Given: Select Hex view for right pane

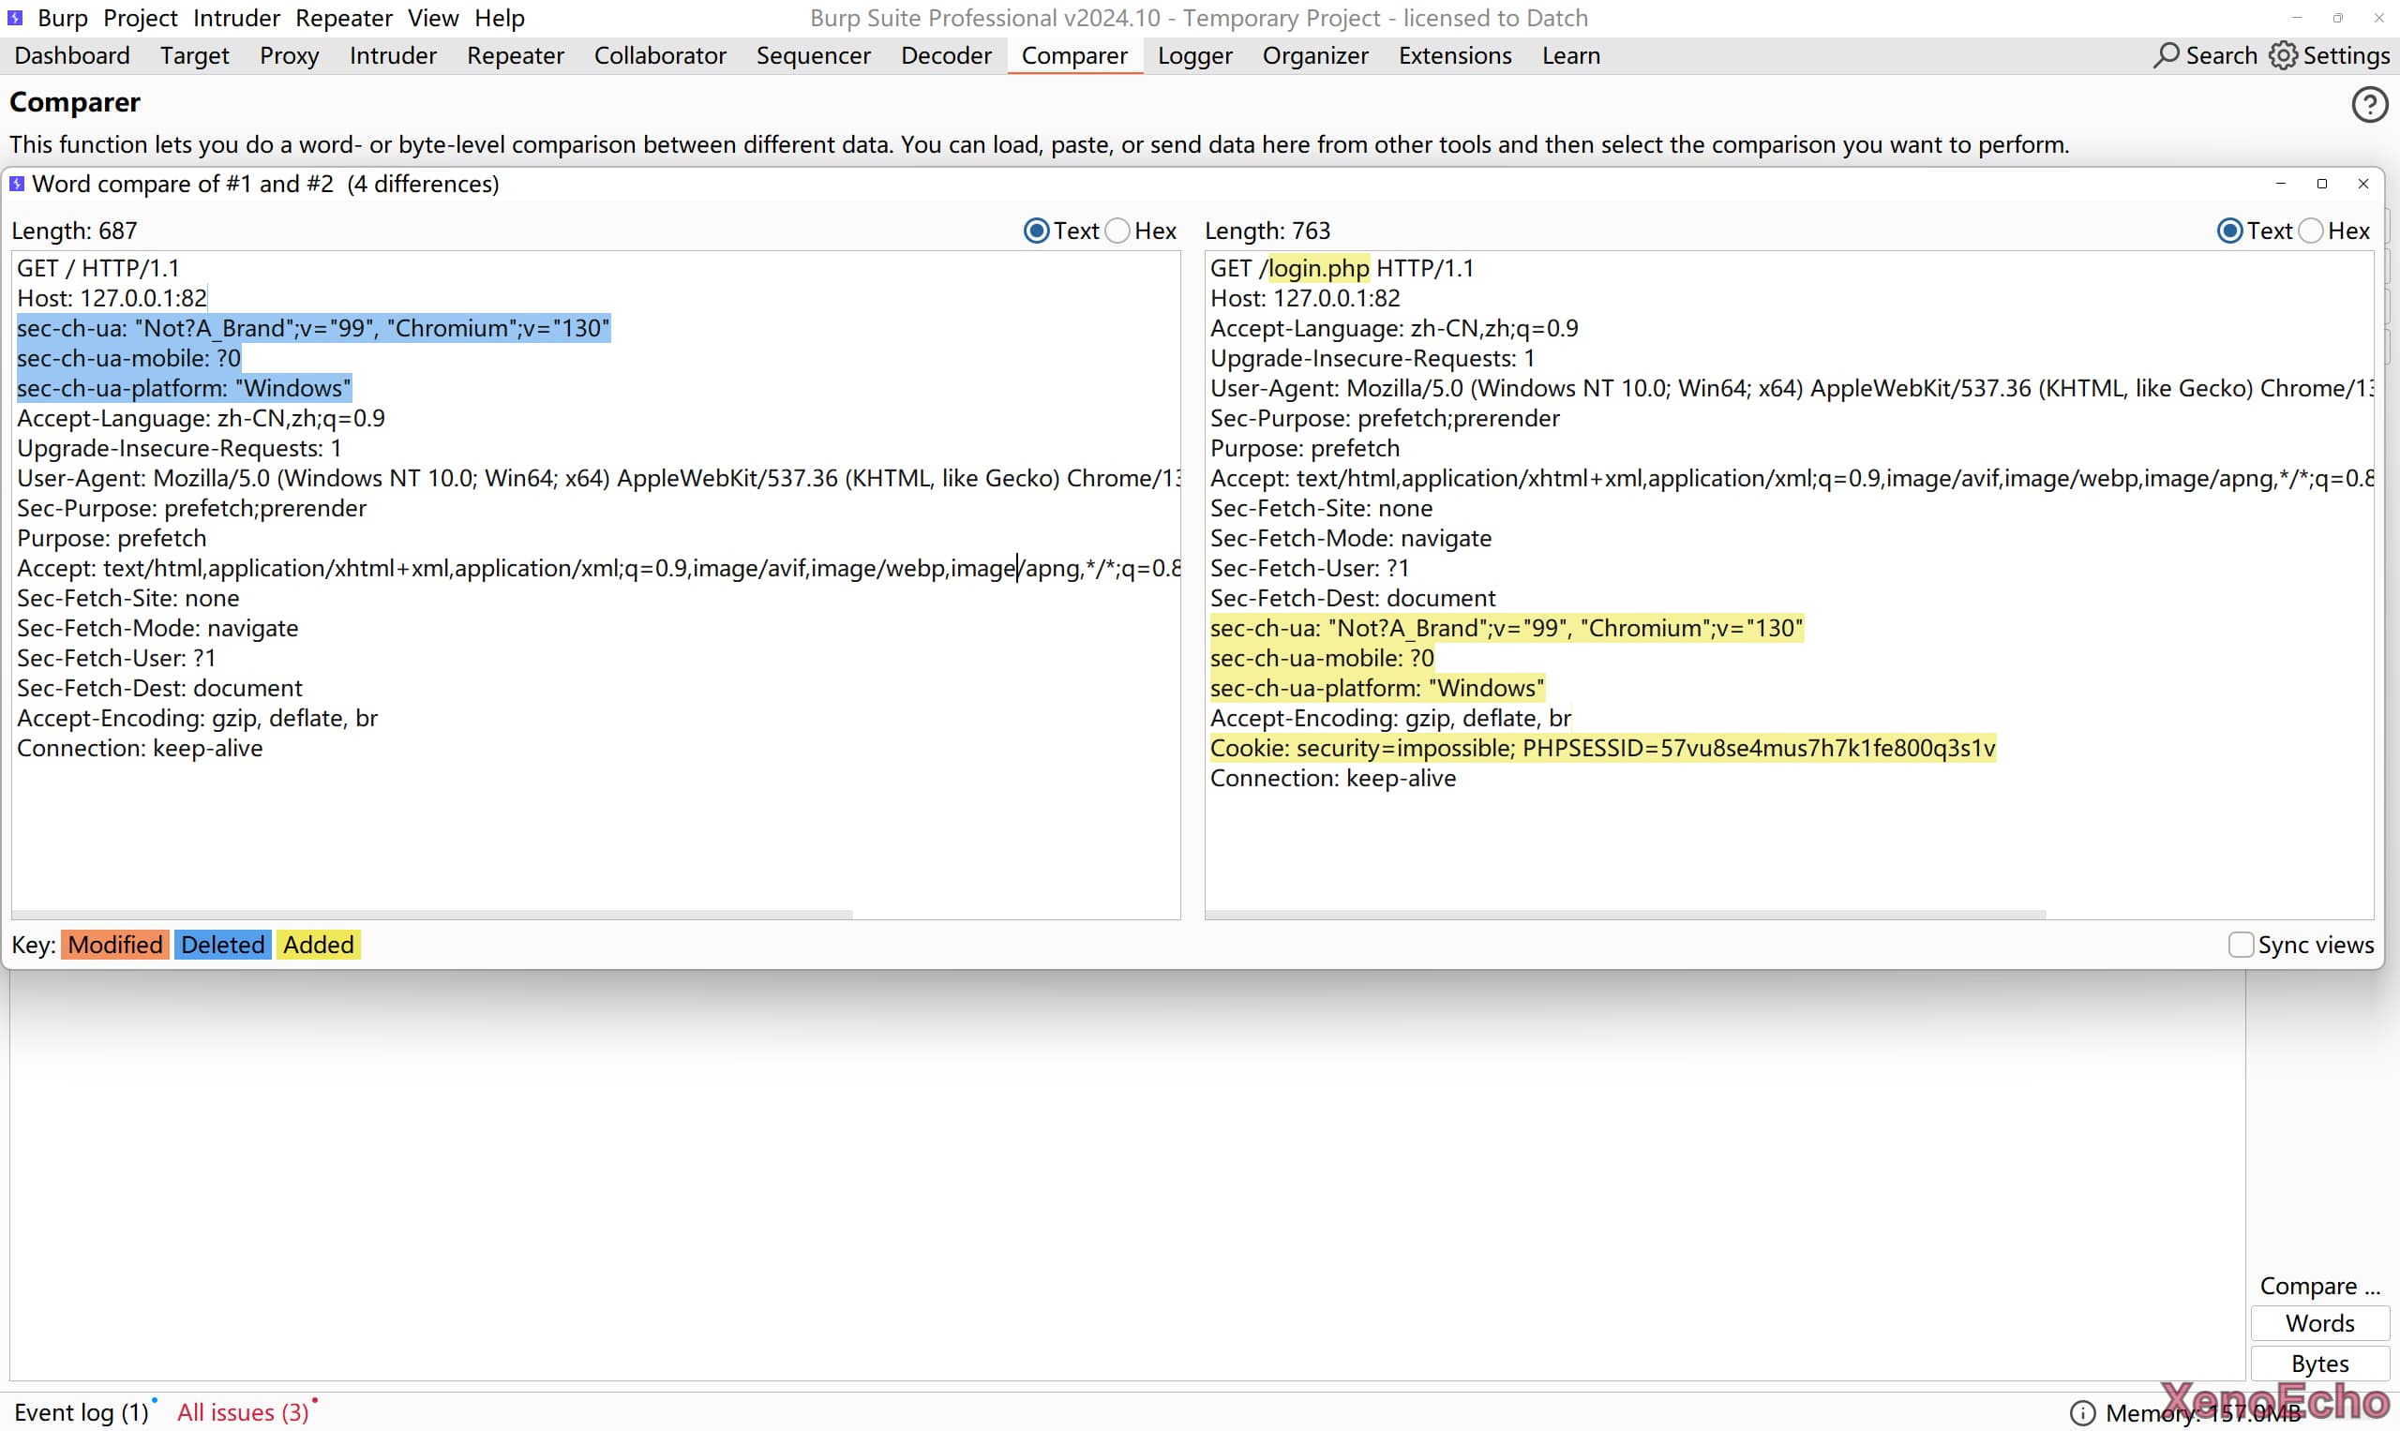Looking at the screenshot, I should click(x=2310, y=231).
